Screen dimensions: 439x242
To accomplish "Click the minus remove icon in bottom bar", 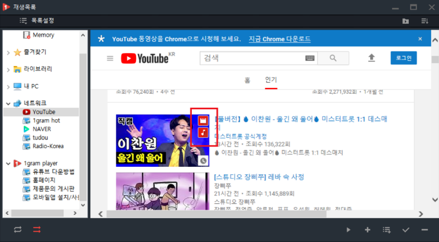I will click(x=425, y=230).
